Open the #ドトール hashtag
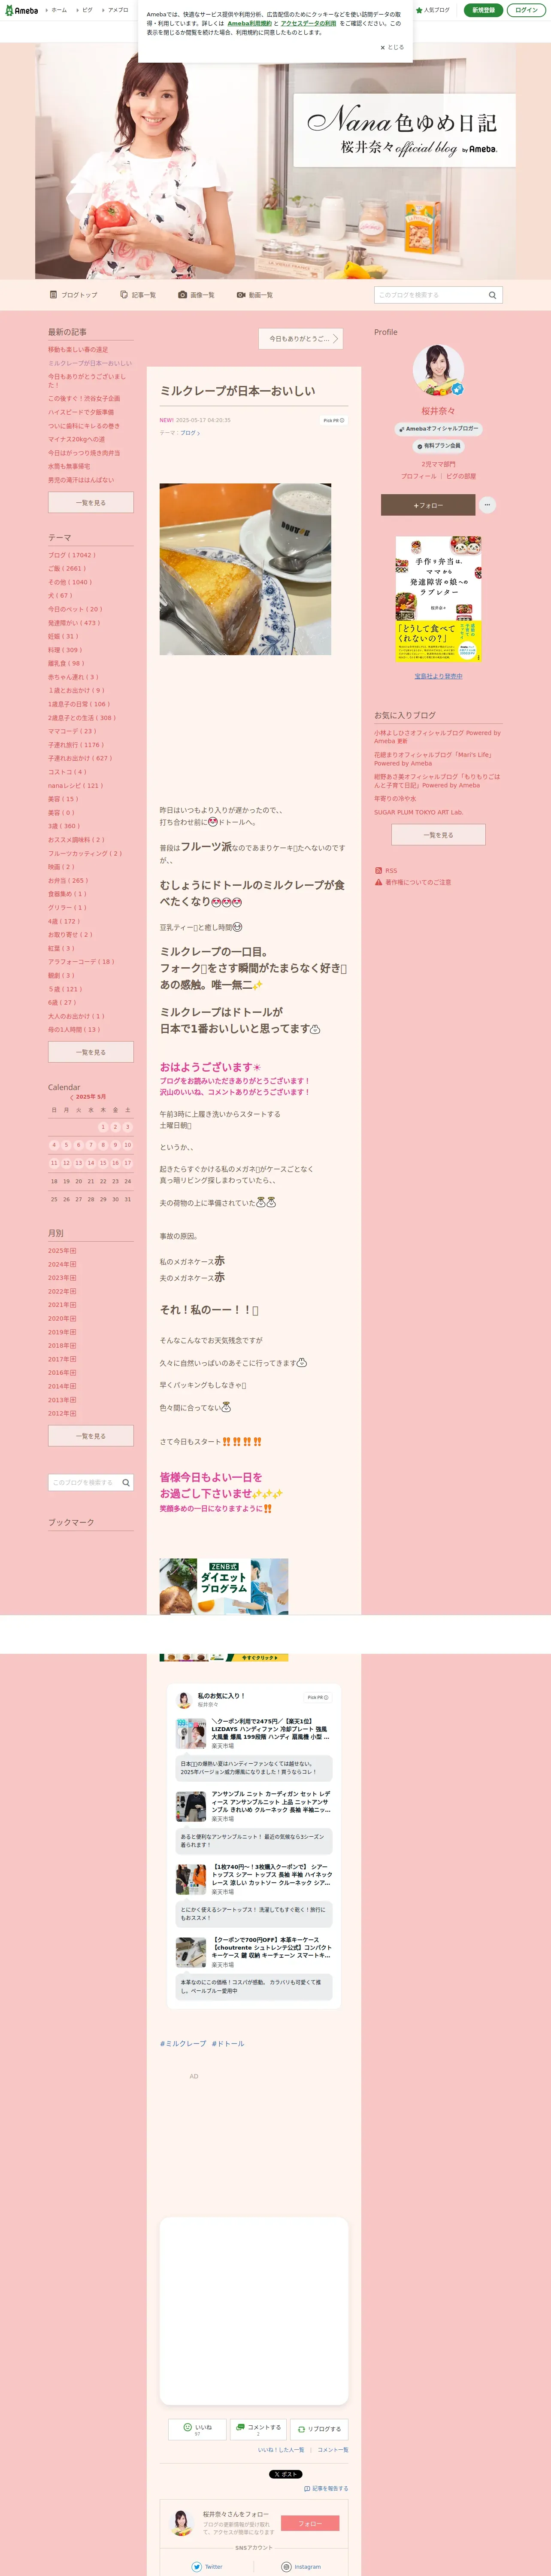Viewport: 551px width, 2576px height. pos(228,2044)
